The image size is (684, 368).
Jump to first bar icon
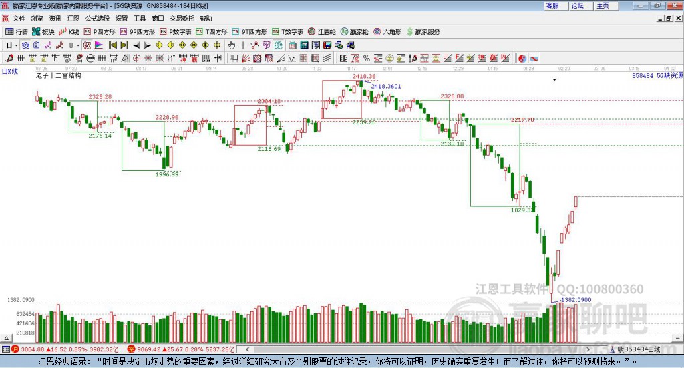click(112, 45)
